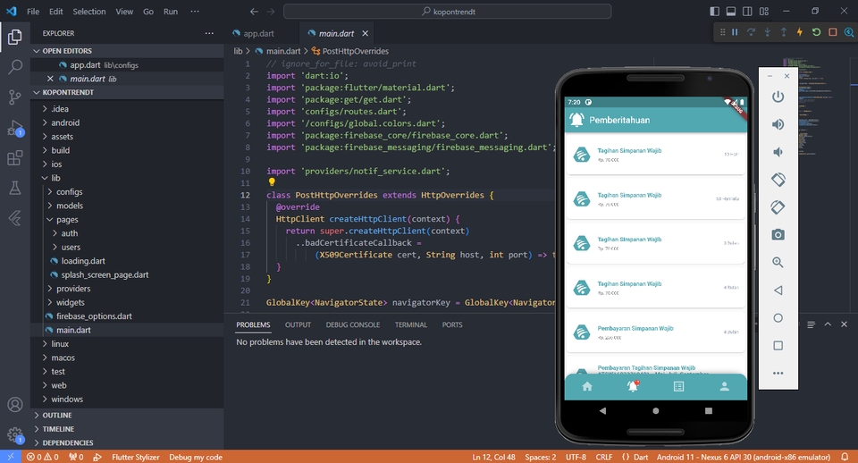The image size is (858, 463).
Task: Expand the TIMELINE section
Action: [127, 429]
